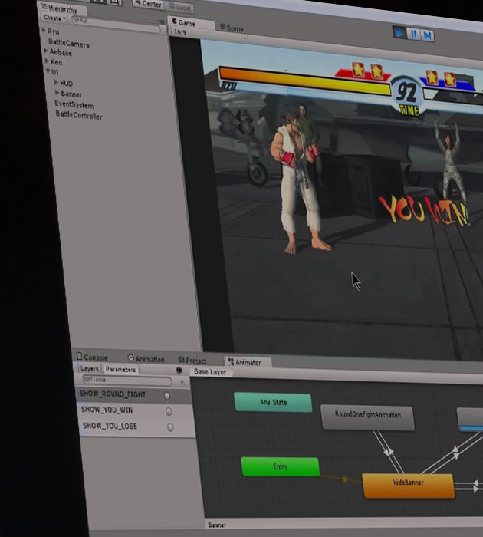The height and width of the screenshot is (537, 483).
Task: Click the YOU WIN banner in Game view
Action: pyautogui.click(x=424, y=210)
